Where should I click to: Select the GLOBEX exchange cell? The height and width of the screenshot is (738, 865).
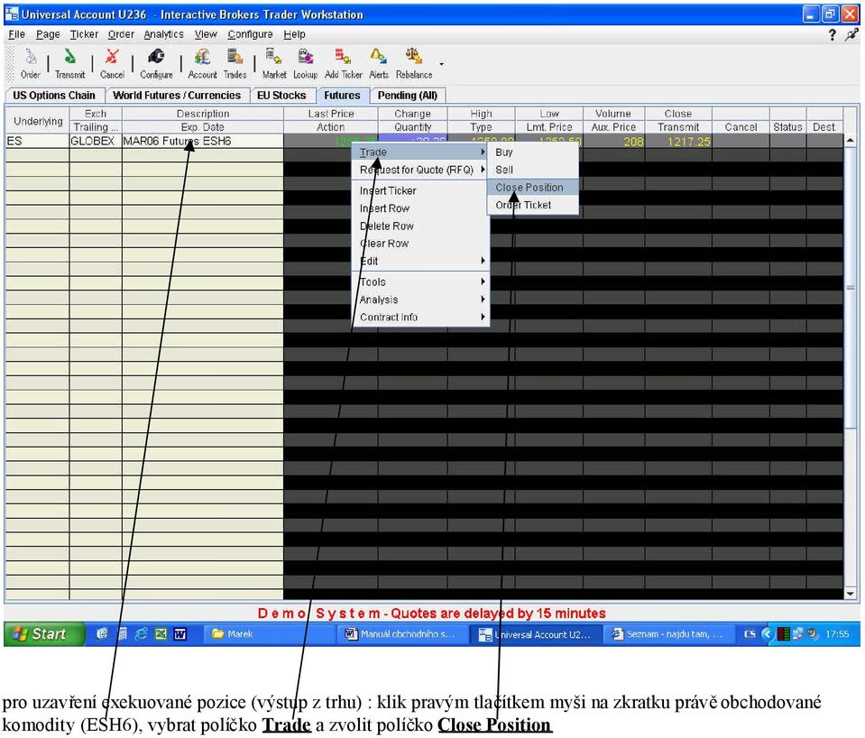click(x=96, y=141)
